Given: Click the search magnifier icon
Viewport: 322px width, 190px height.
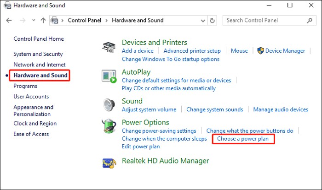Looking at the screenshot, I should point(309,20).
